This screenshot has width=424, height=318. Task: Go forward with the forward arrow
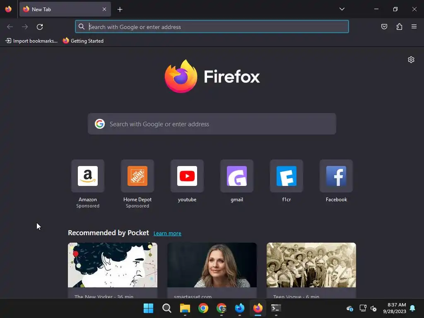click(25, 27)
